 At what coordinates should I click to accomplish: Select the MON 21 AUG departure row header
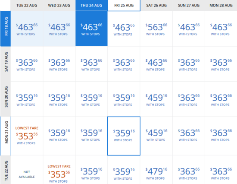pyautogui.click(x=6, y=136)
